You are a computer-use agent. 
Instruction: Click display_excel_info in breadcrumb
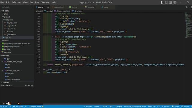click(x=63, y=11)
